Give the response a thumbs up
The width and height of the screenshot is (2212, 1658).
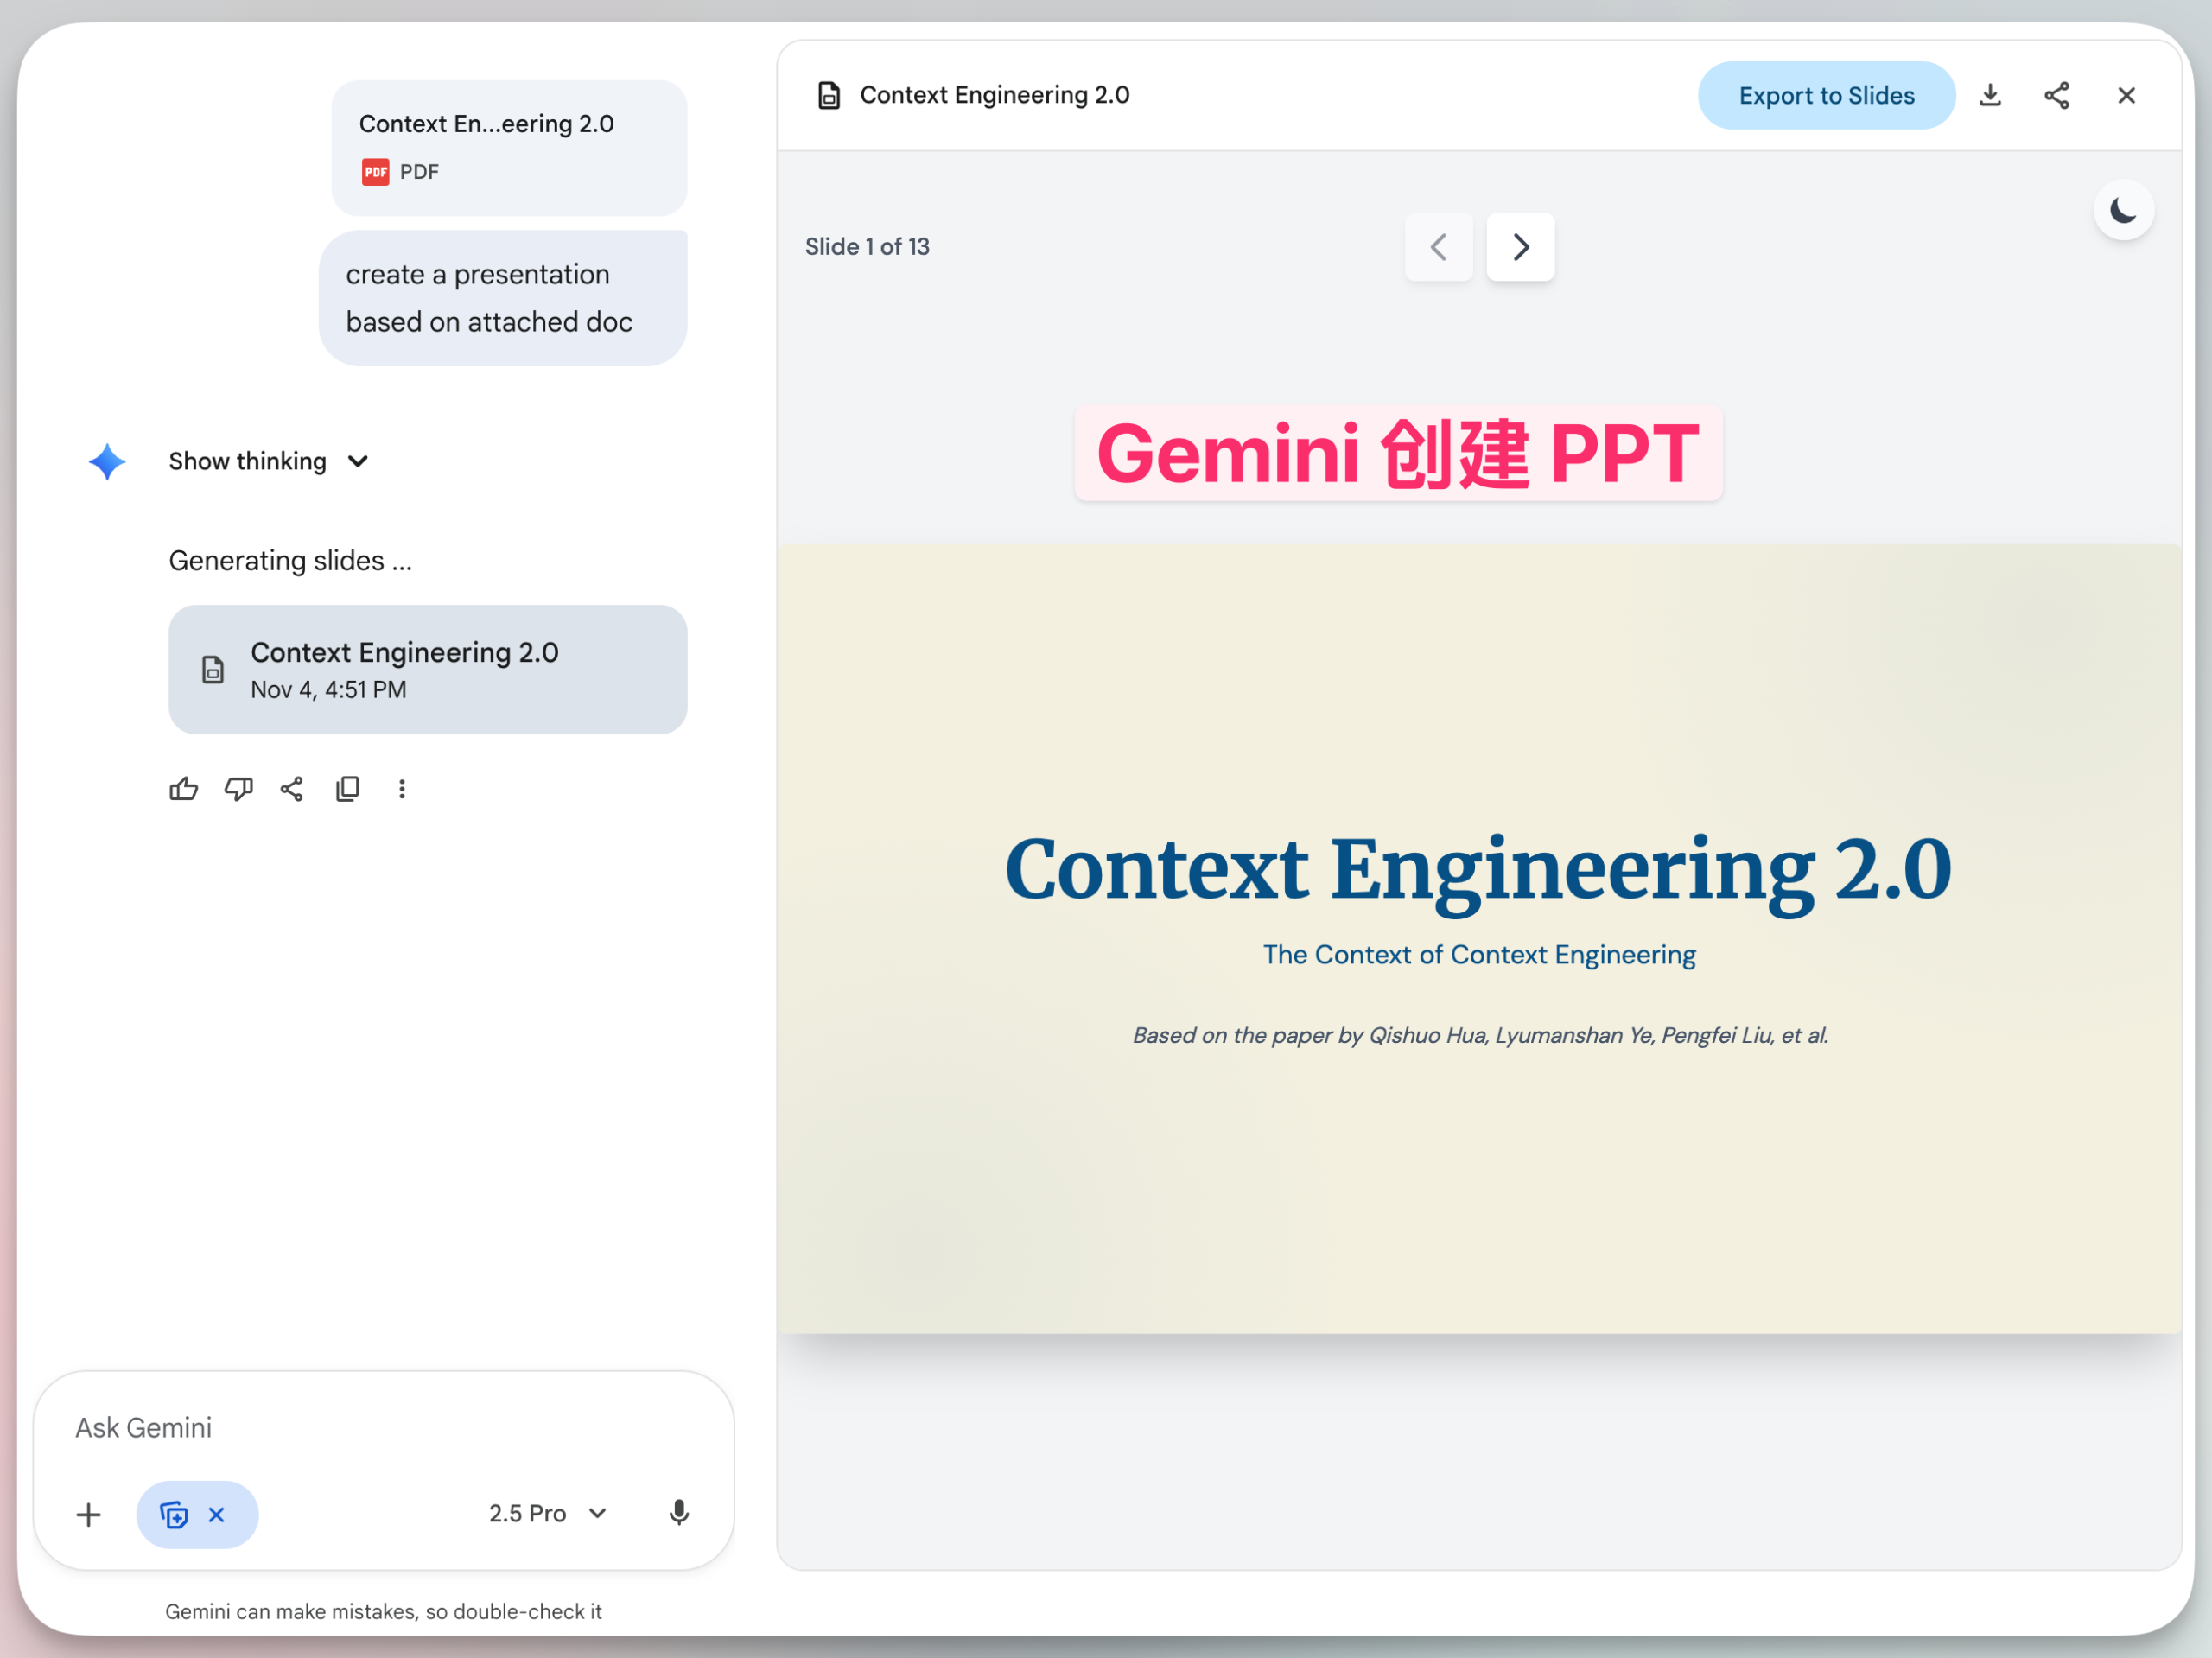[x=184, y=789]
